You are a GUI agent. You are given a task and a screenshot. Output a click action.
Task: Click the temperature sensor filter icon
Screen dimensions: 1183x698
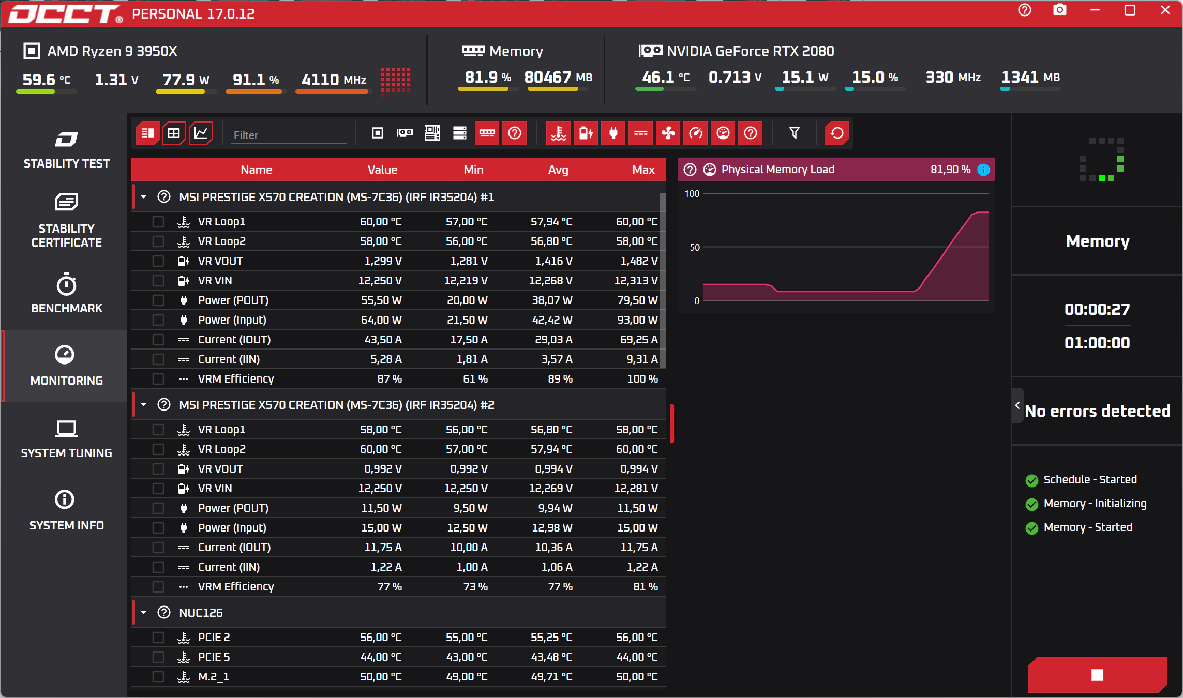(x=558, y=133)
